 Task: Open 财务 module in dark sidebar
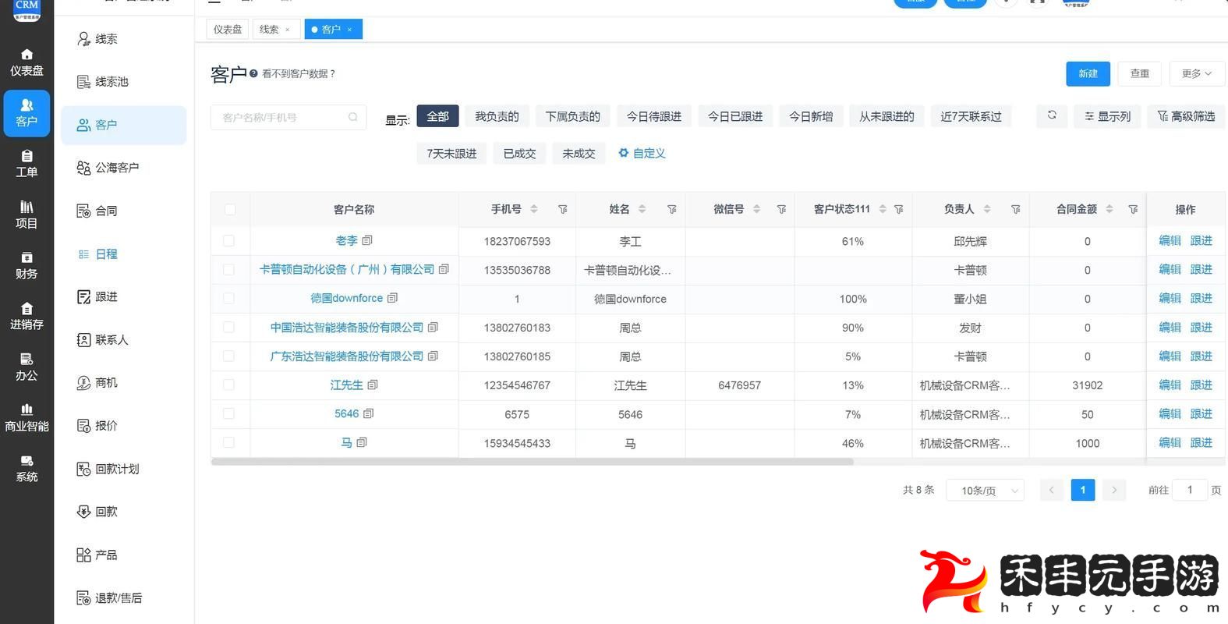click(27, 265)
